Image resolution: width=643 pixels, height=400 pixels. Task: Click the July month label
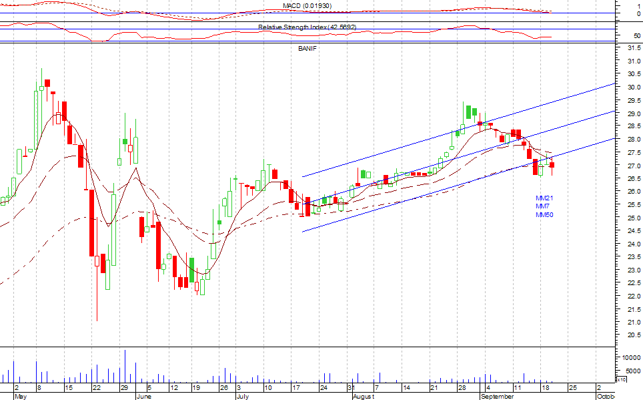243,396
